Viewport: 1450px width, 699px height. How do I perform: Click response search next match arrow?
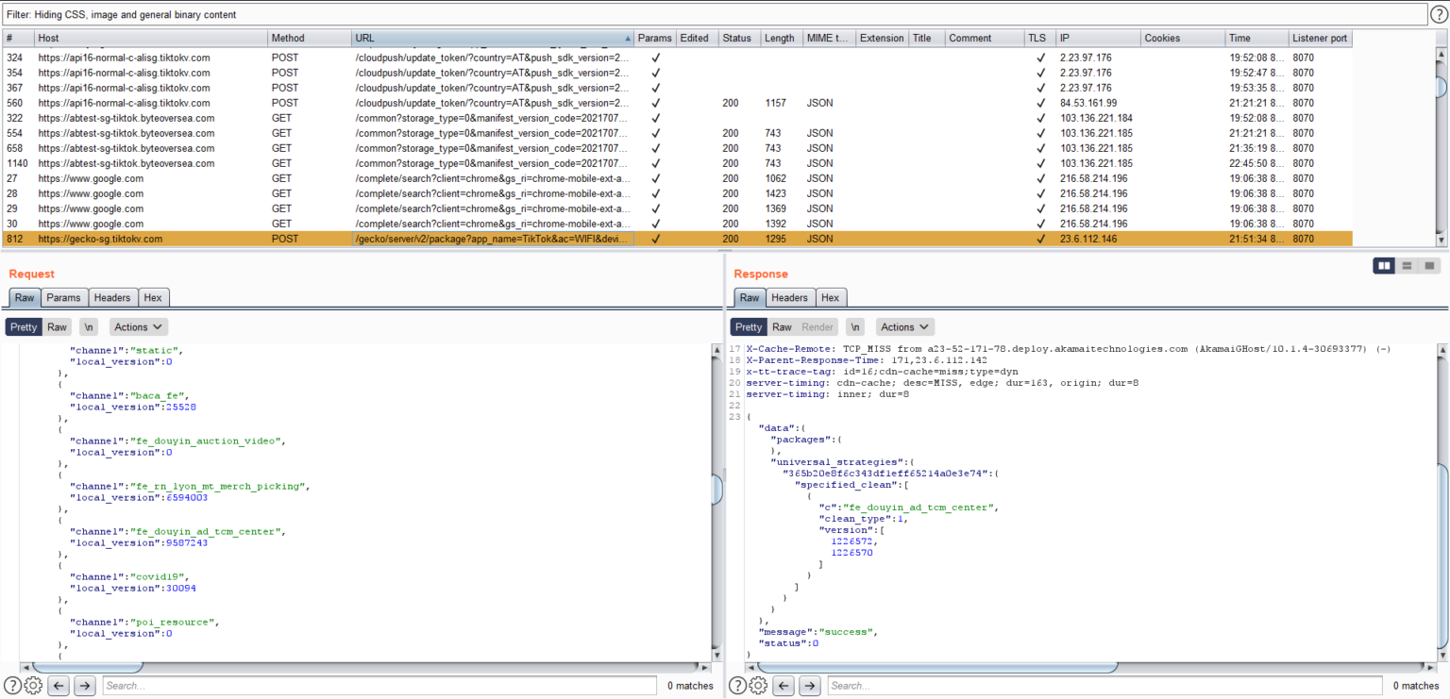pos(810,686)
